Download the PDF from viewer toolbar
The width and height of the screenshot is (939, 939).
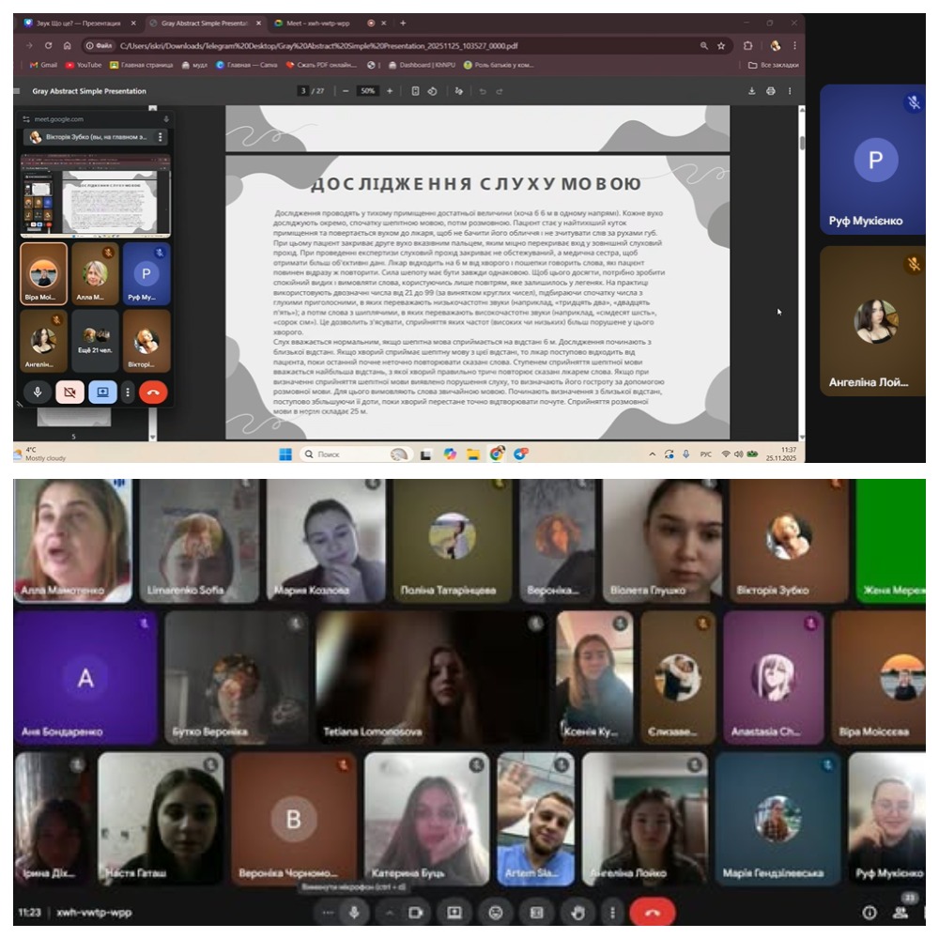point(751,91)
